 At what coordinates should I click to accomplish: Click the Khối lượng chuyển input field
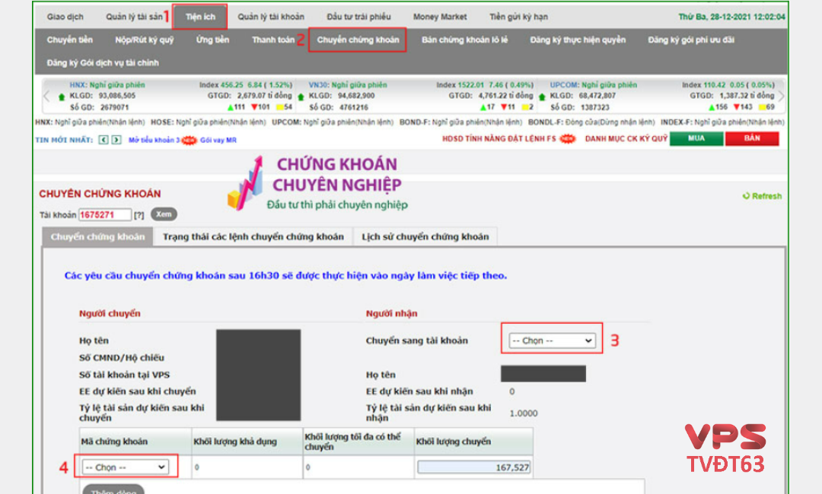click(x=474, y=467)
